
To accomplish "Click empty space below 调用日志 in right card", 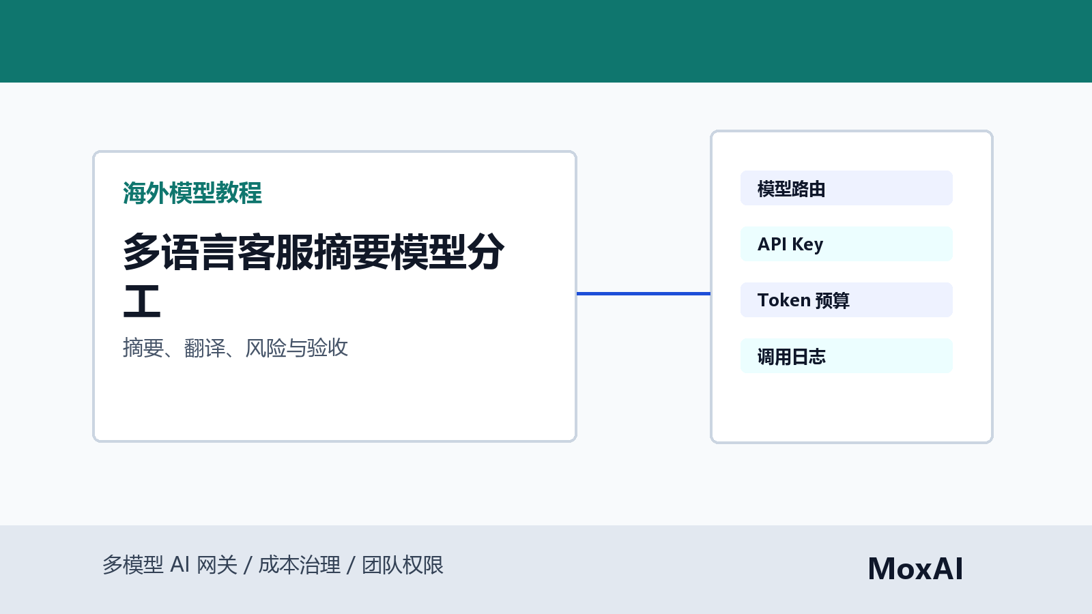I will tap(852, 408).
